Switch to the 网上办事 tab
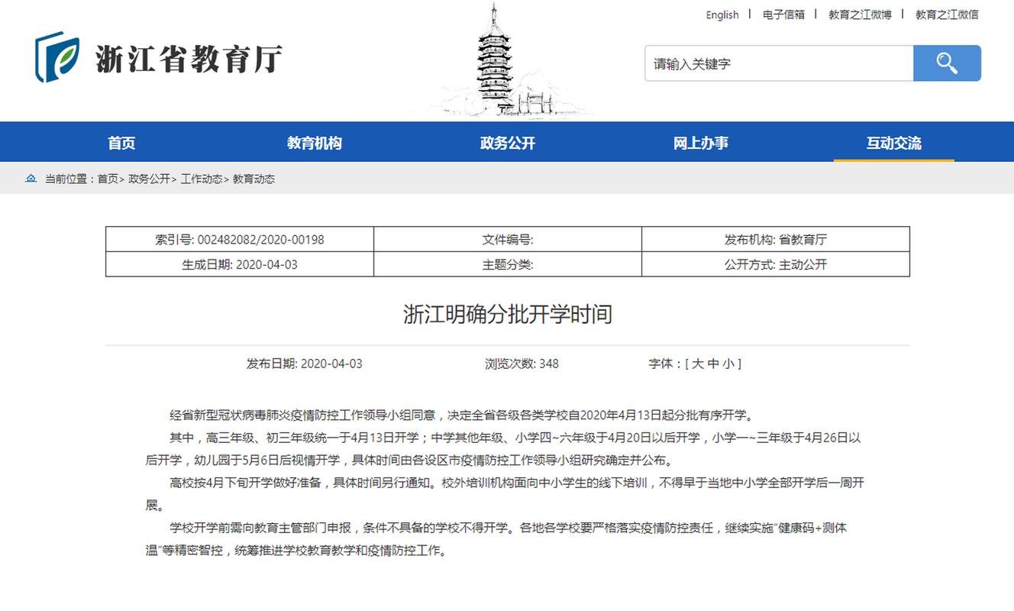Viewport: 1014px width, 611px height. 701,143
